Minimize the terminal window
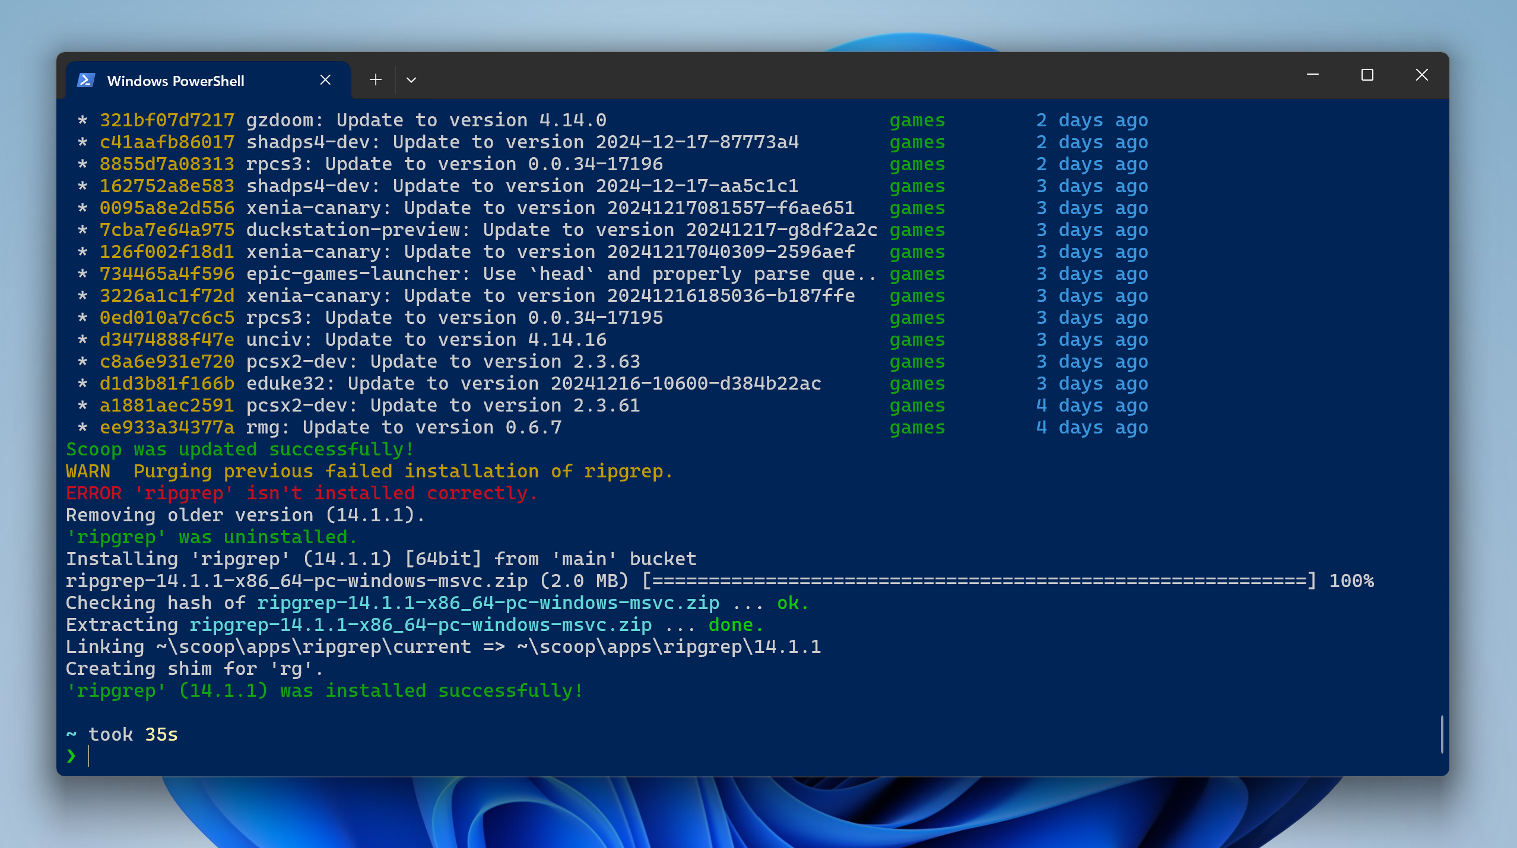Screen dimensions: 1517x848 tap(1312, 75)
